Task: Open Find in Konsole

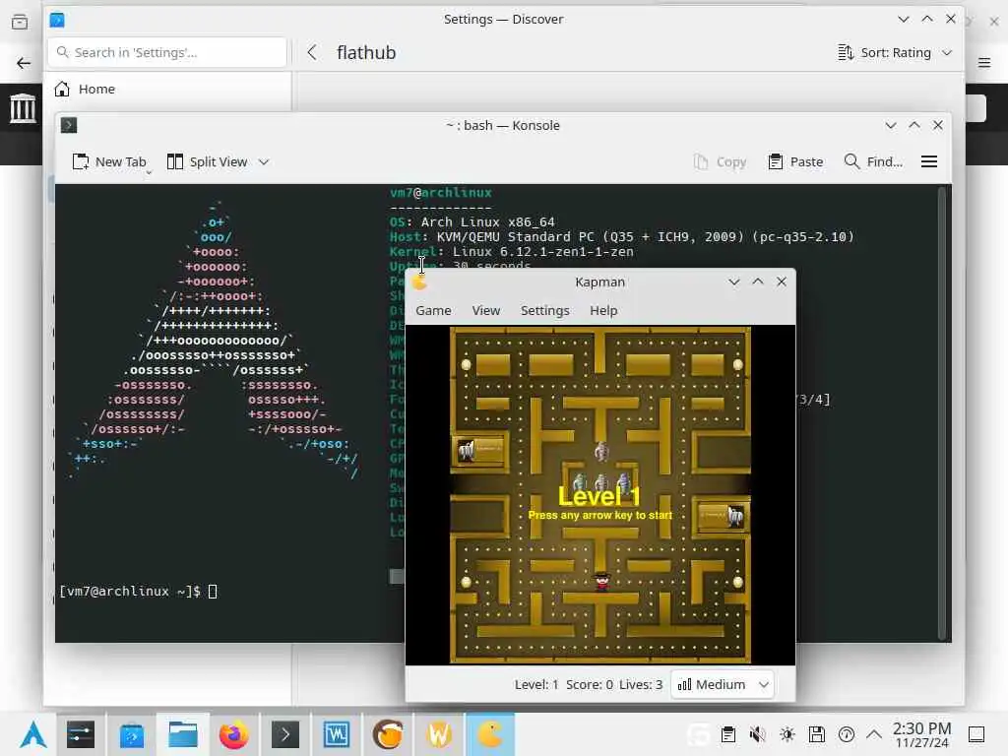Action: (873, 162)
